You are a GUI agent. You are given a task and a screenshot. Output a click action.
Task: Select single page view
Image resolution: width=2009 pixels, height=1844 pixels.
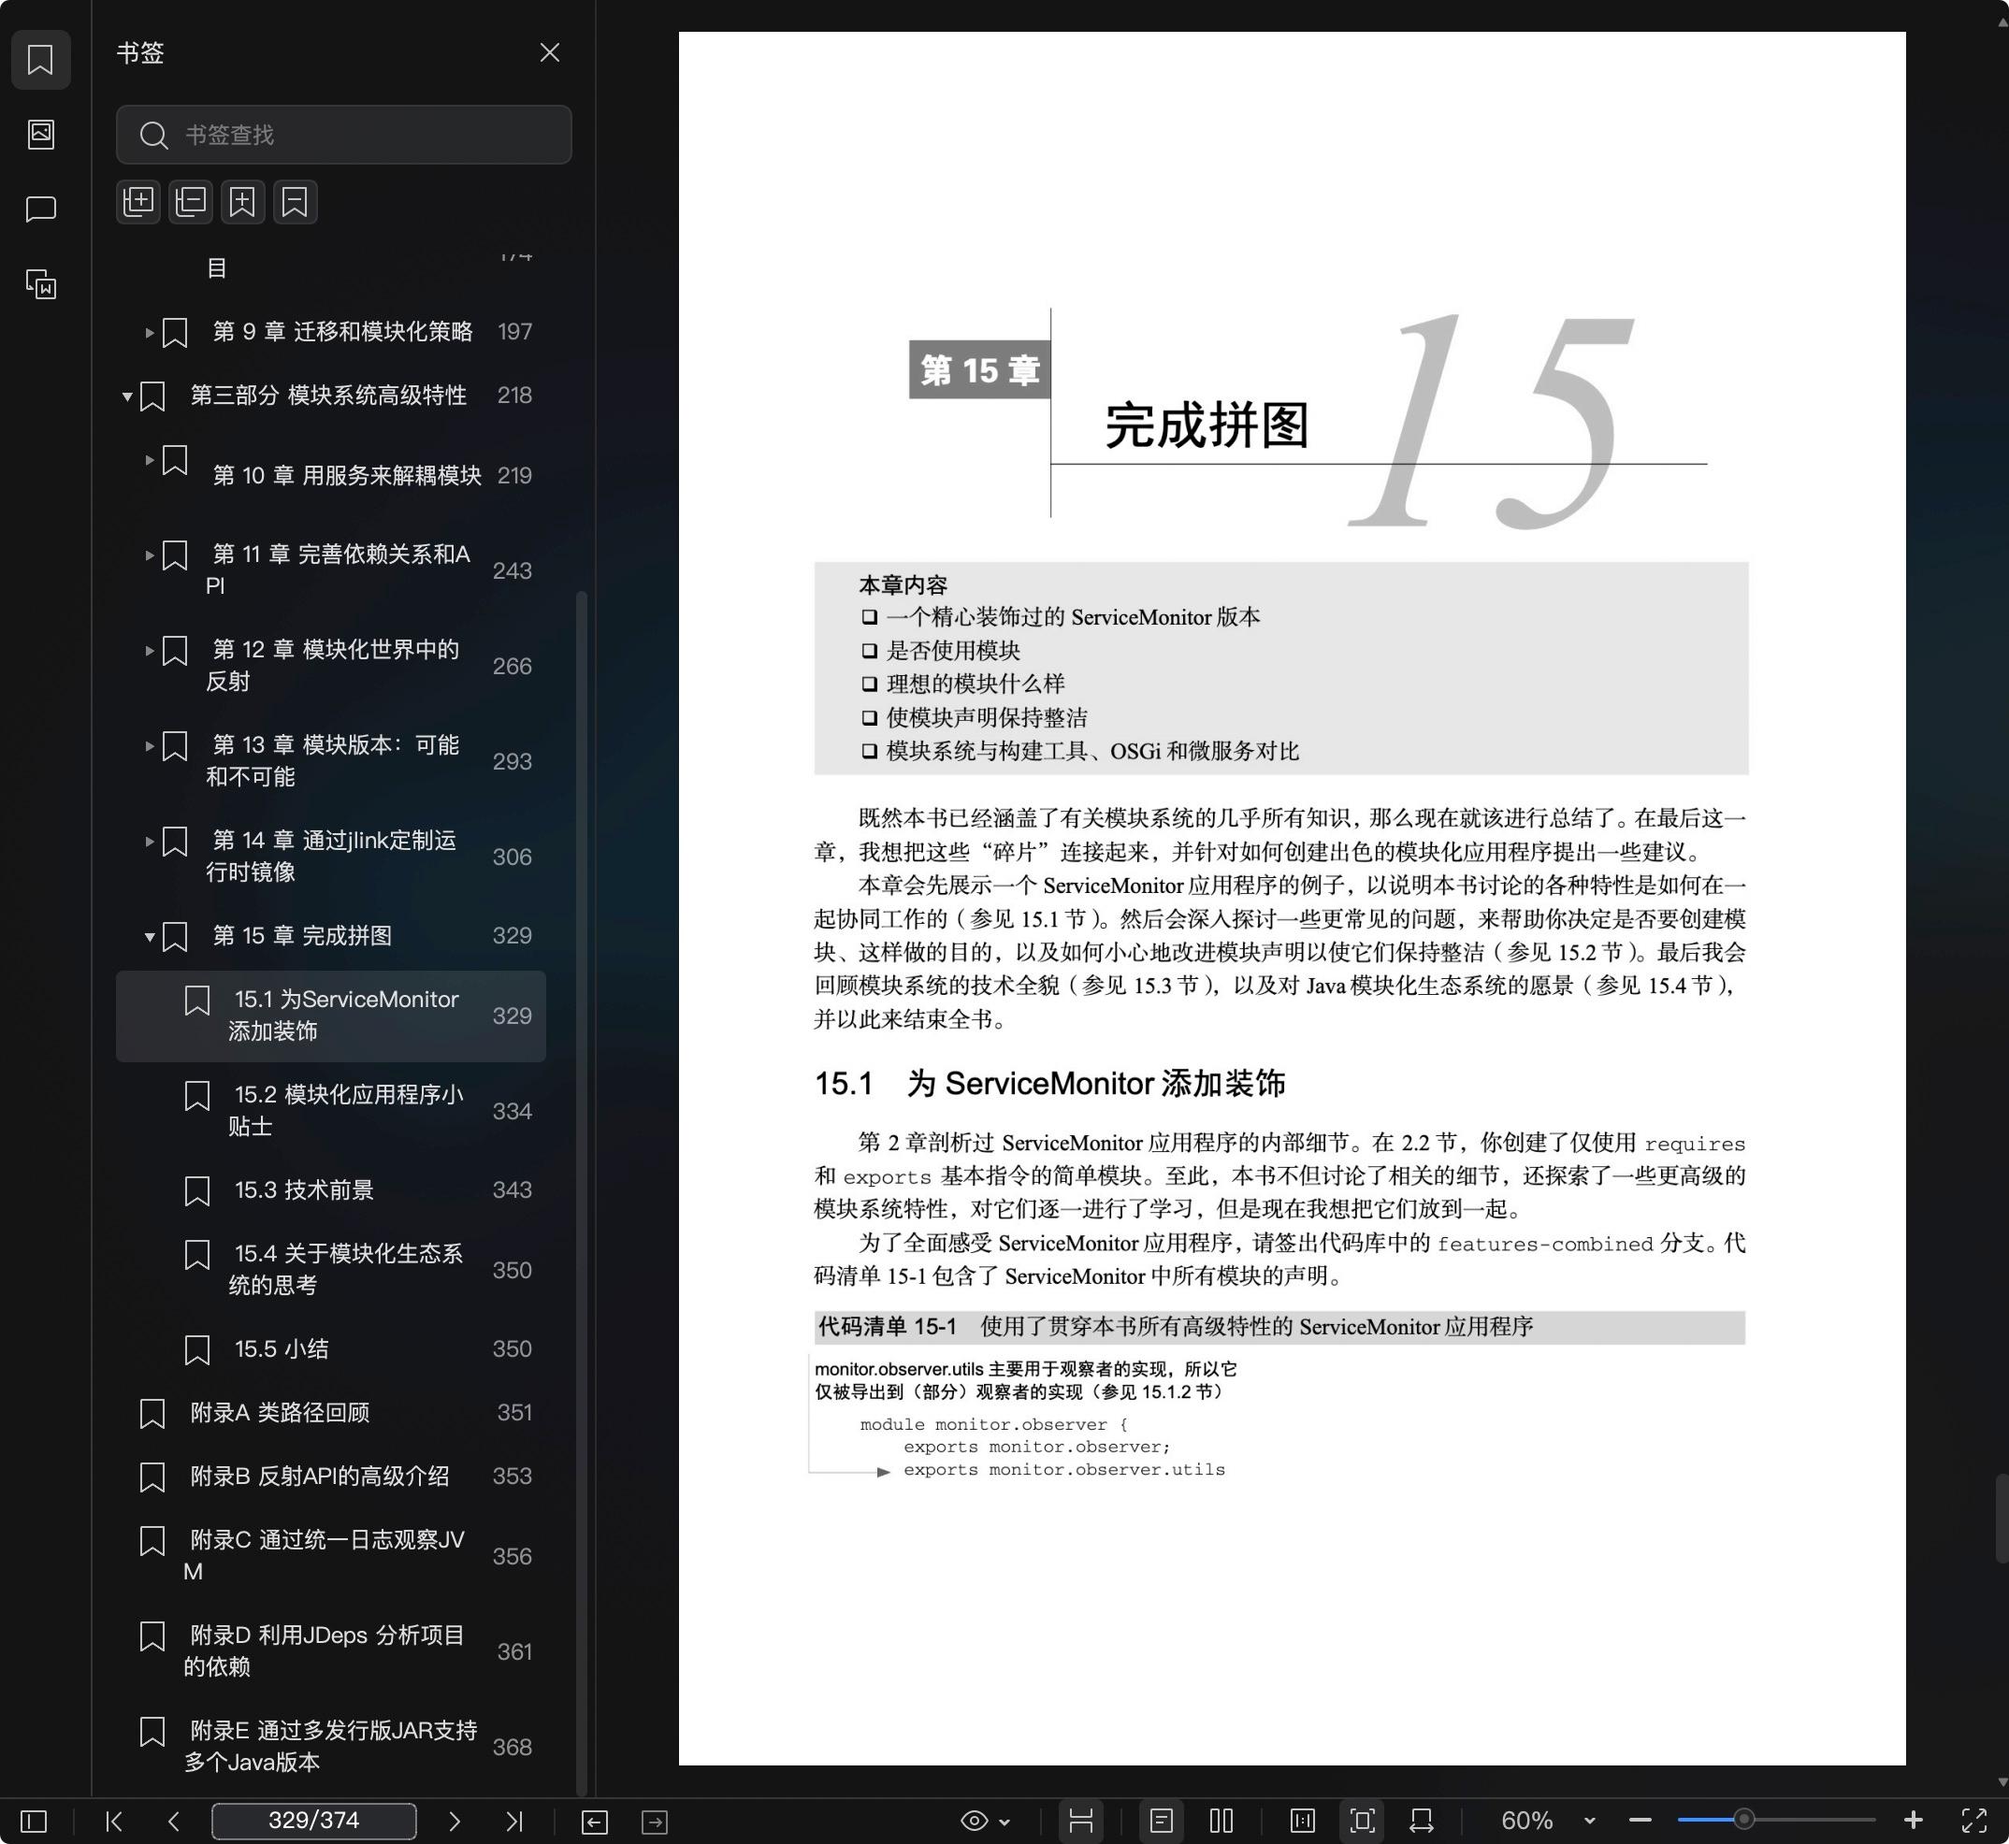pos(1162,1822)
